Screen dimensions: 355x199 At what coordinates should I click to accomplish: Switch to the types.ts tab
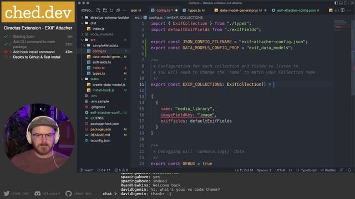coord(194,11)
